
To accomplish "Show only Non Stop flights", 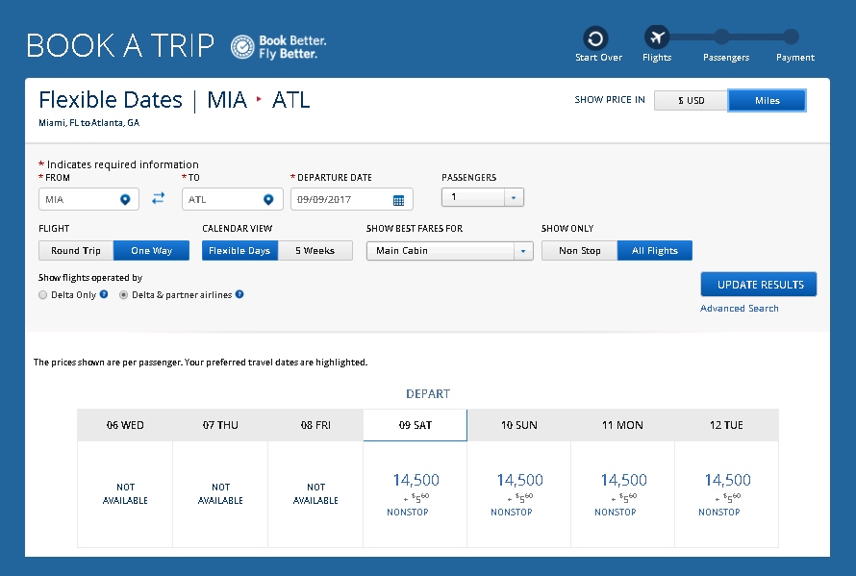I will tap(579, 251).
